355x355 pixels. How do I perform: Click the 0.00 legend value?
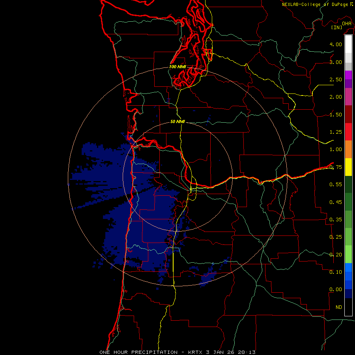tap(336, 290)
